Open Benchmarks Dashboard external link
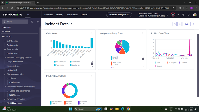 pos(13,53)
